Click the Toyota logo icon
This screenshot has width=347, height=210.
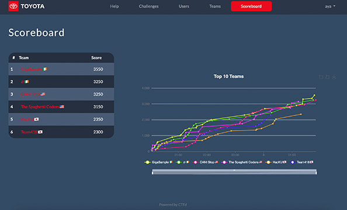(x=13, y=6)
